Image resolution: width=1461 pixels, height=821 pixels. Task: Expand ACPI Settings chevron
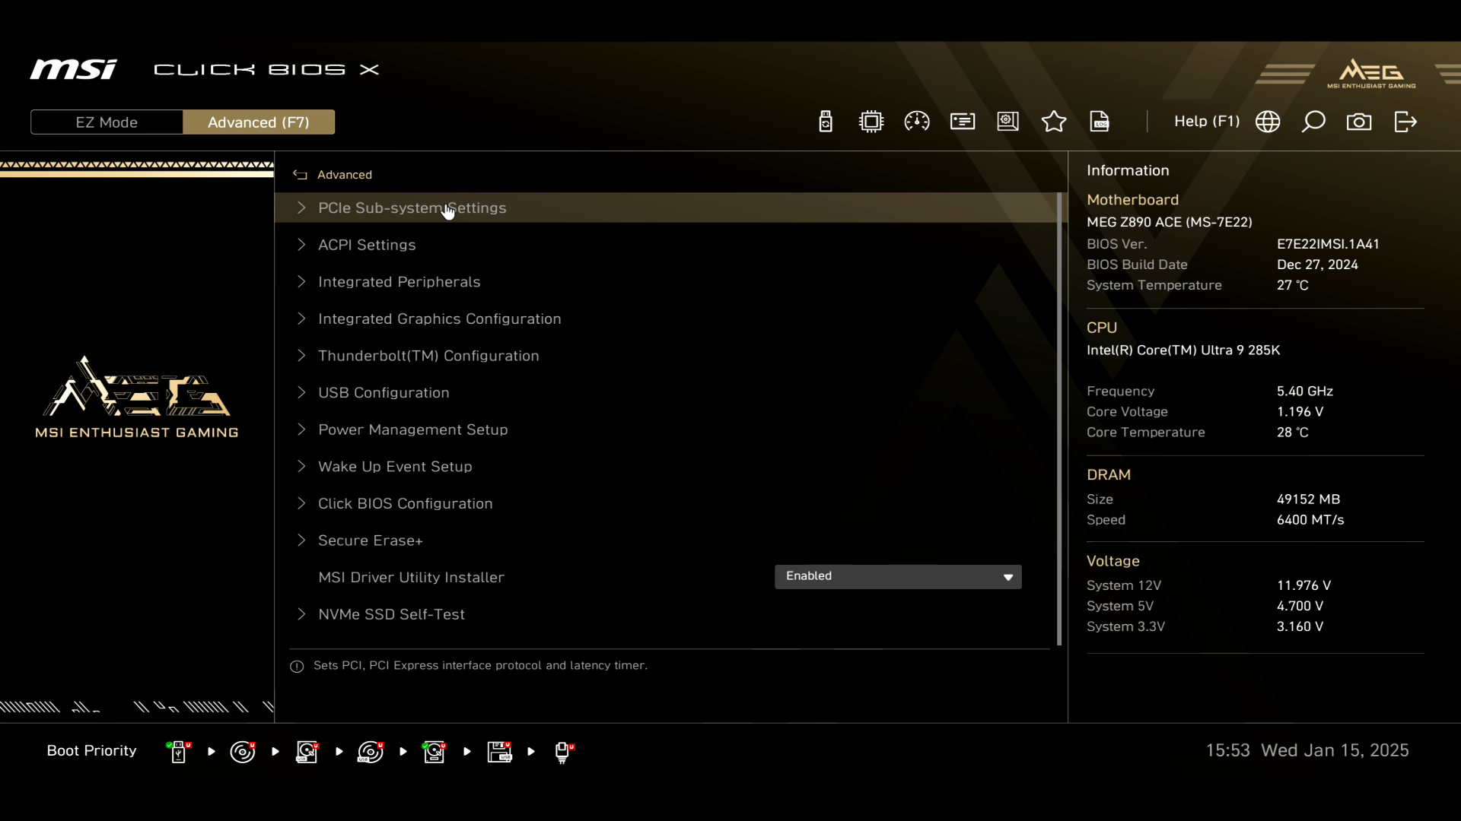[301, 245]
